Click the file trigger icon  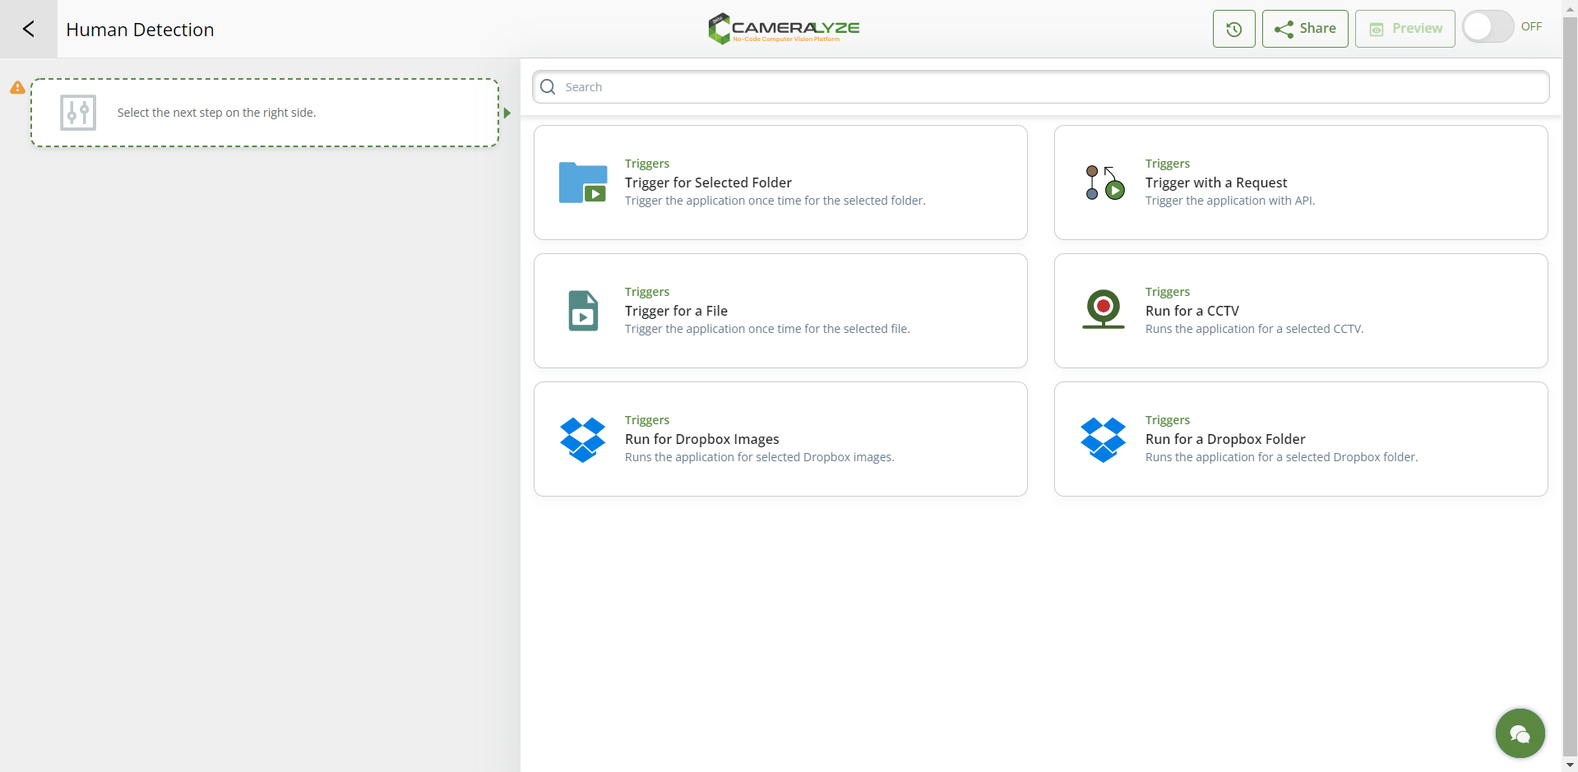(583, 311)
